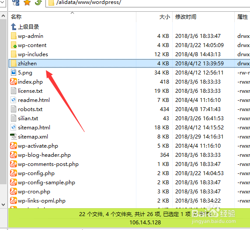Click the favorites star icon in toolbar
Image resolution: width=250 pixels, height=230 pixels.
27,3
